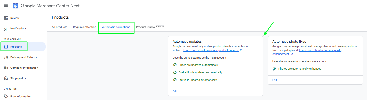Open Learn more about automatic photo enhancement
The width and height of the screenshot is (367, 100).
click(x=307, y=52)
